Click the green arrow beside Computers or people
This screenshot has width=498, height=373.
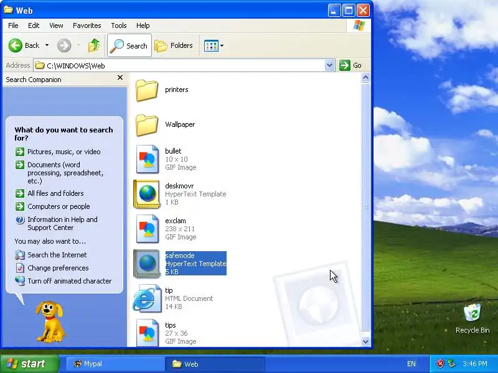pyautogui.click(x=20, y=206)
